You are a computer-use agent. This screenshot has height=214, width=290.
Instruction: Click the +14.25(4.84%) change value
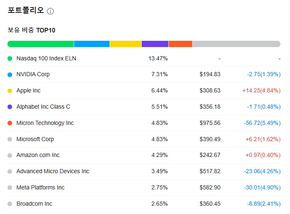coord(261,90)
